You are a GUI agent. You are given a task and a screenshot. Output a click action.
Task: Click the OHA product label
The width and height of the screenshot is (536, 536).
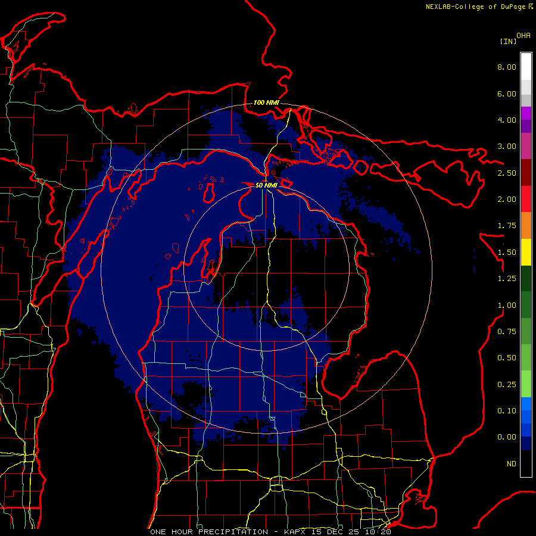tap(523, 35)
